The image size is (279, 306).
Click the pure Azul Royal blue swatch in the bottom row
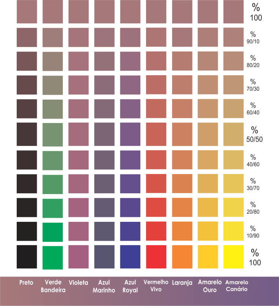pyautogui.click(x=130, y=257)
